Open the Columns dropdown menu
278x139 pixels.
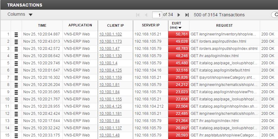(x=20, y=14)
